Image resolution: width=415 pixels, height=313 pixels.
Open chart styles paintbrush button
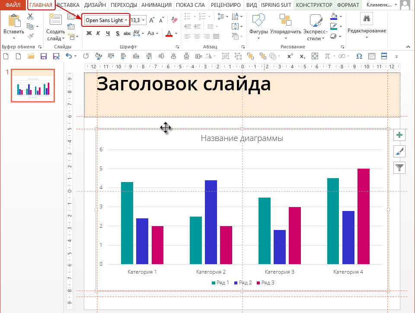[399, 151]
